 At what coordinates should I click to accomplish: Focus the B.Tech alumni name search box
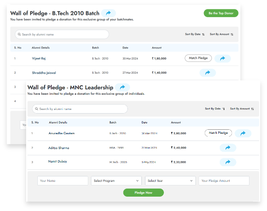(x=62, y=35)
